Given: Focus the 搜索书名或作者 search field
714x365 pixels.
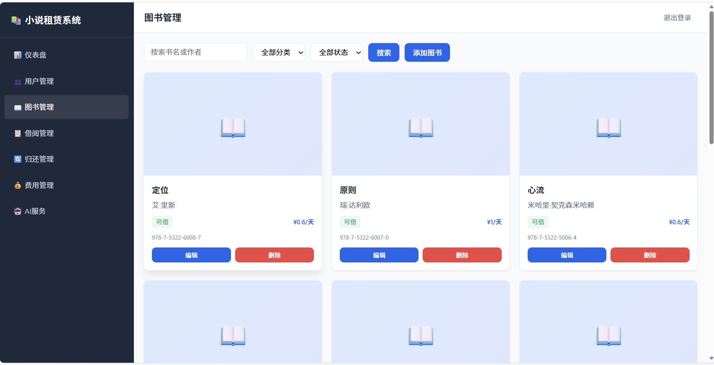Looking at the screenshot, I should click(196, 52).
